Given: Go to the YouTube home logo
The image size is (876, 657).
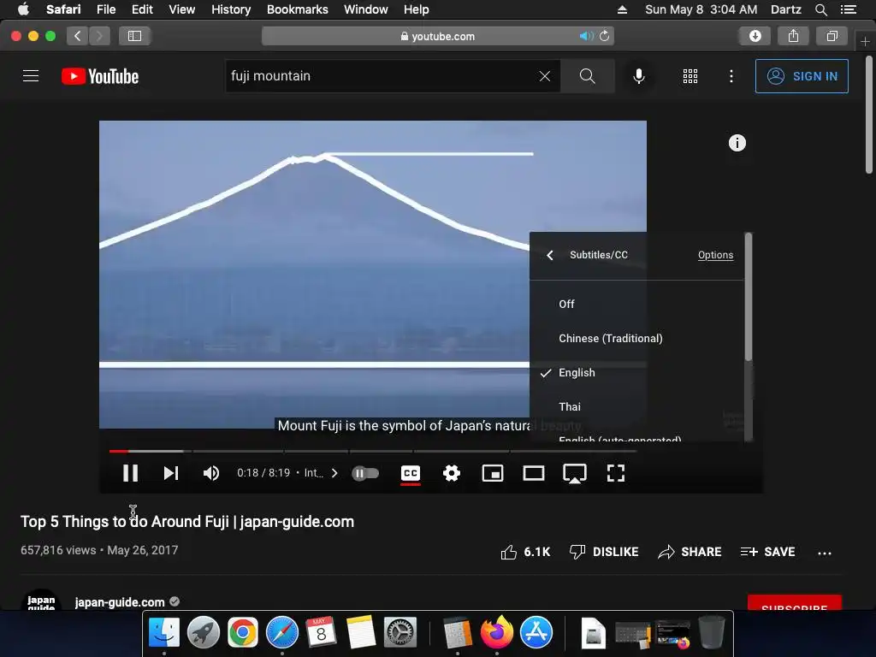Looking at the screenshot, I should click(100, 76).
